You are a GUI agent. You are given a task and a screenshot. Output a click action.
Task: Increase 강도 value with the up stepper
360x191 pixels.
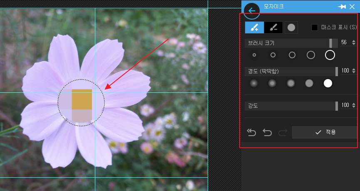[x=354, y=104]
